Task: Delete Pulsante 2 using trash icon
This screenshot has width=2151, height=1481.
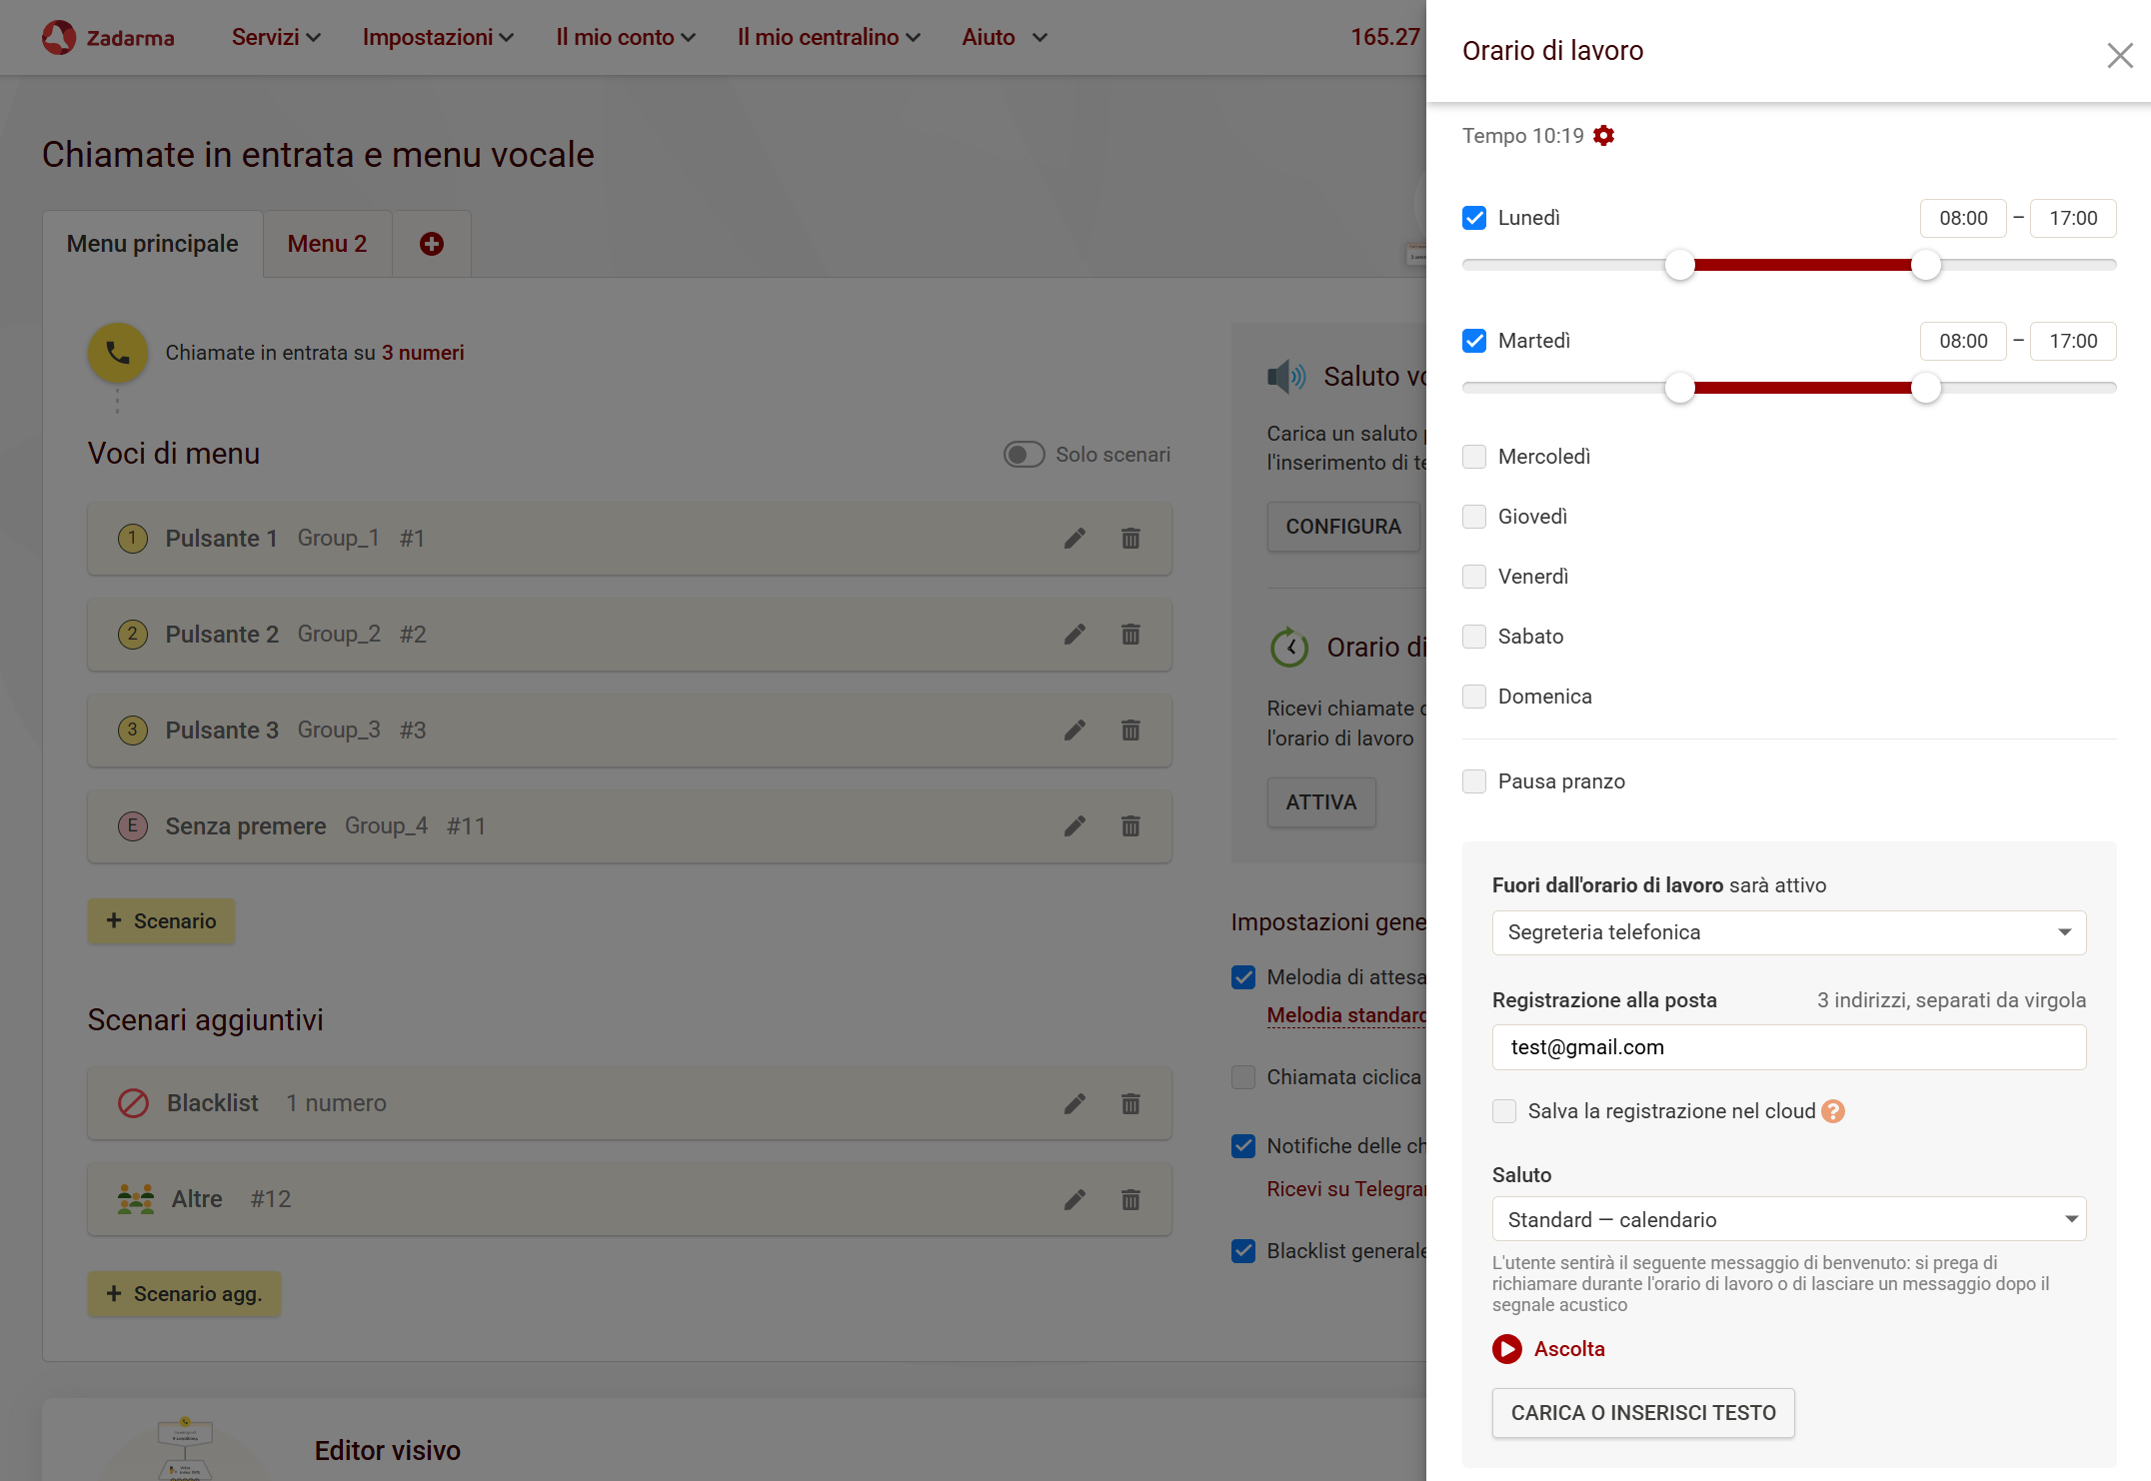Action: coord(1130,635)
